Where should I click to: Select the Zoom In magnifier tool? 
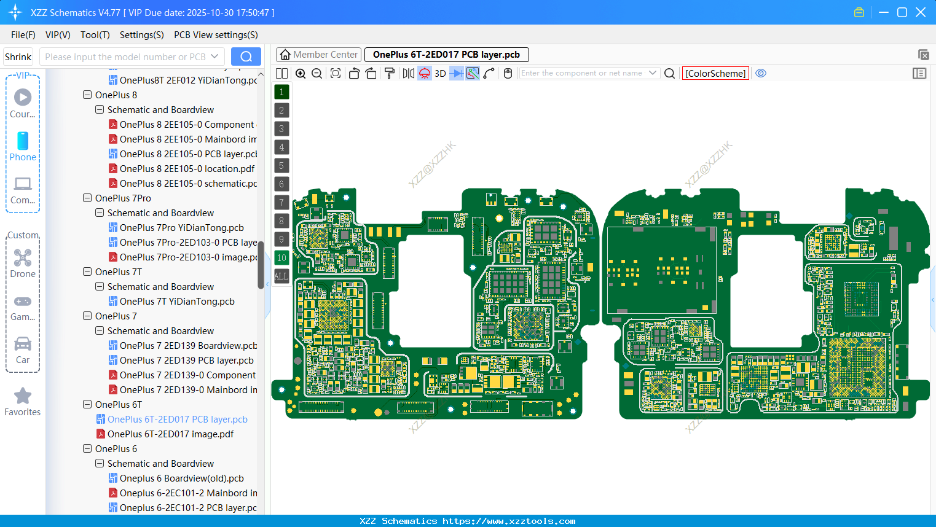(x=301, y=73)
